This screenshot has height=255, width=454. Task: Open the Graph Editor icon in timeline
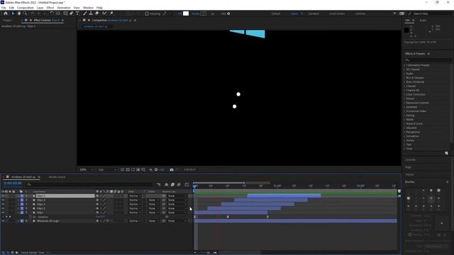tap(187, 184)
